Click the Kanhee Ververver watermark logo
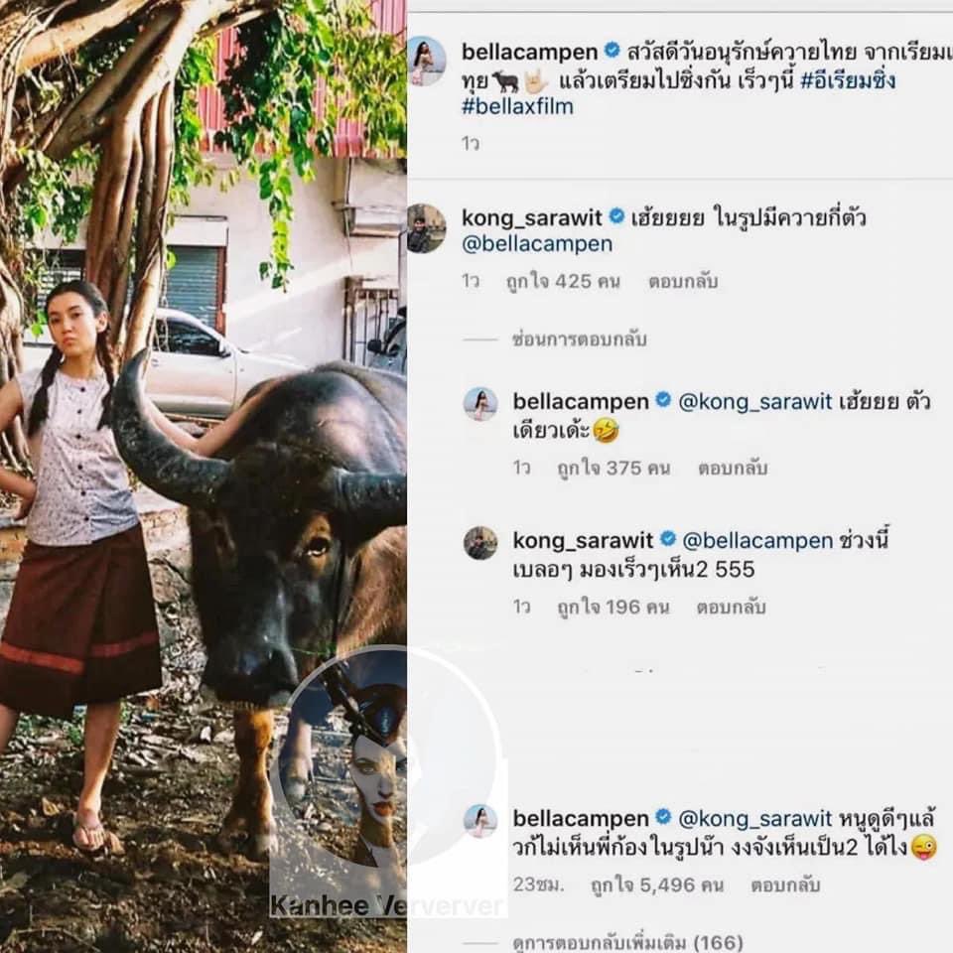 [x=386, y=784]
